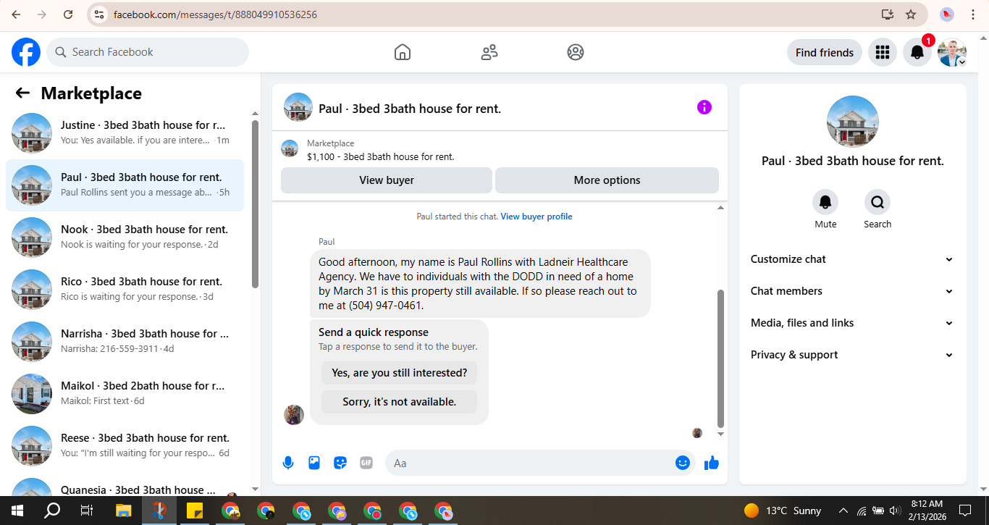Click the install app icon in address bar
The width and height of the screenshot is (989, 525).
tap(888, 14)
